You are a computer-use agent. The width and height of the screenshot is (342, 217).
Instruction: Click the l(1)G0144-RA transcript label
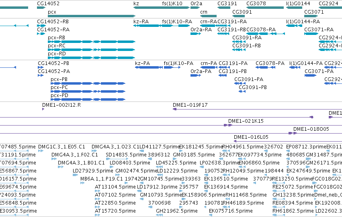(x=303, y=22)
